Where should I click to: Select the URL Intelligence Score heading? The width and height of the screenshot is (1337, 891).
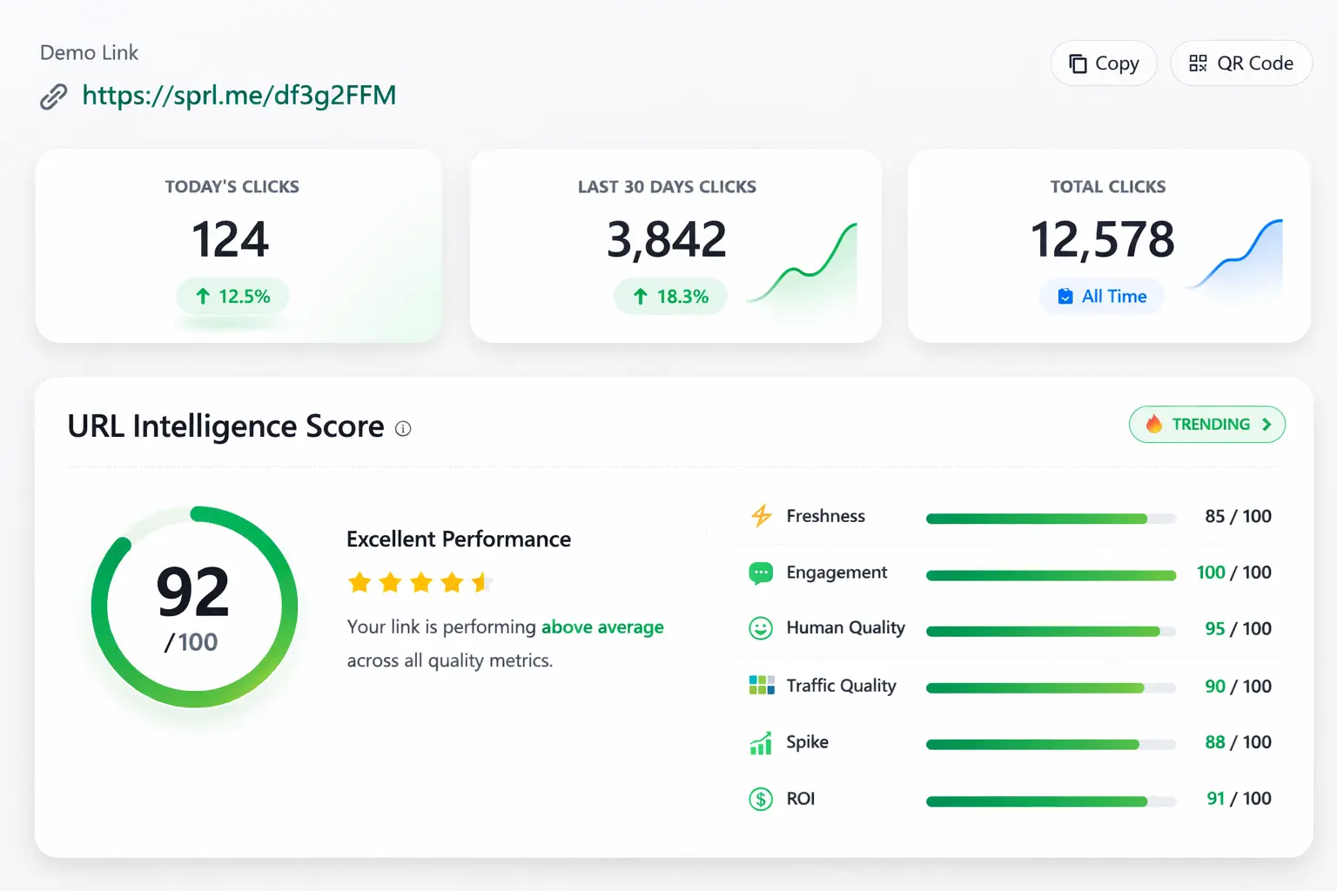click(225, 426)
